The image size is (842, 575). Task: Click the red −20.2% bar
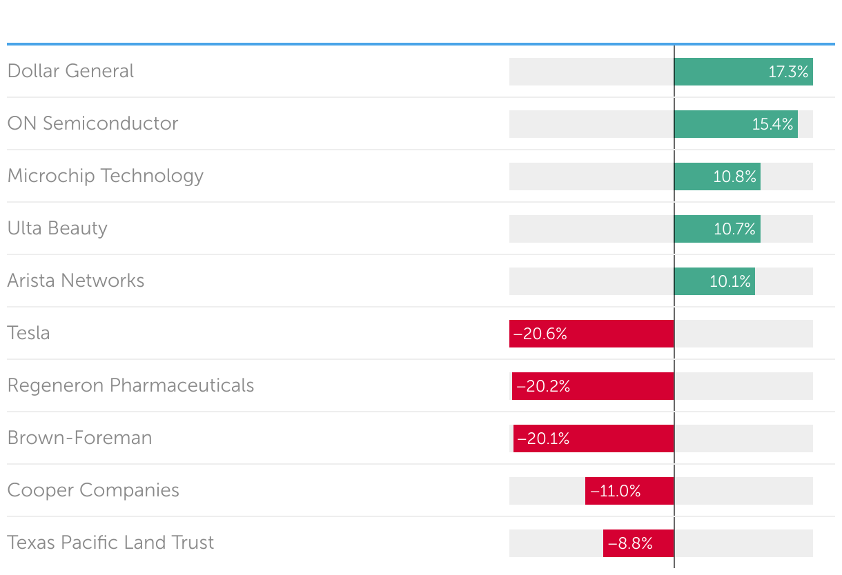coord(593,386)
